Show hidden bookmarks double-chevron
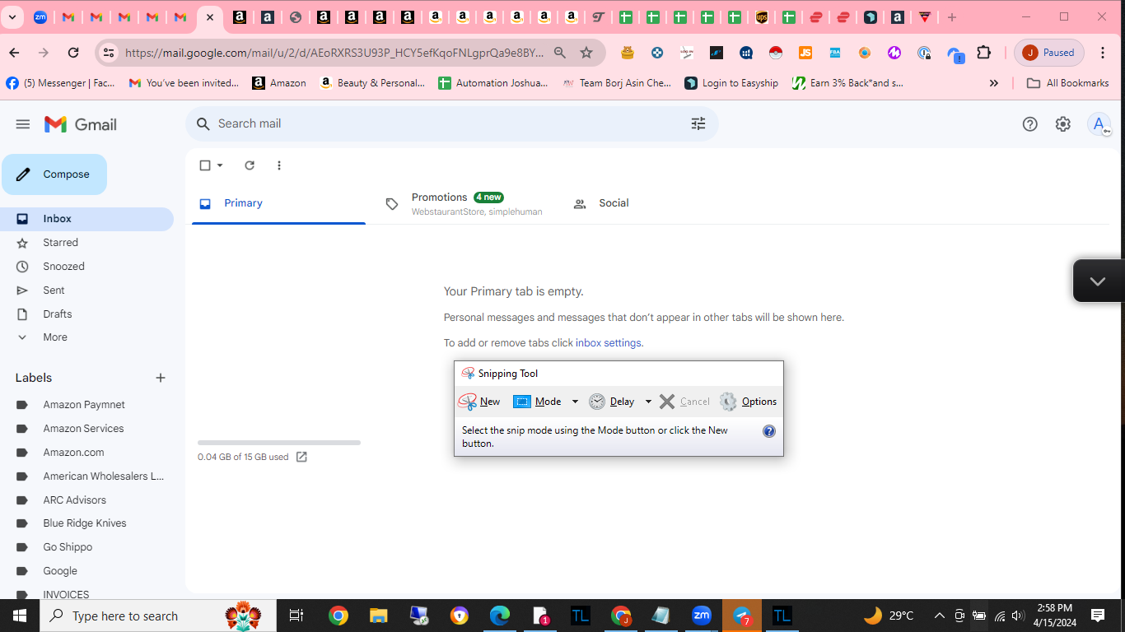1125x632 pixels. [994, 83]
